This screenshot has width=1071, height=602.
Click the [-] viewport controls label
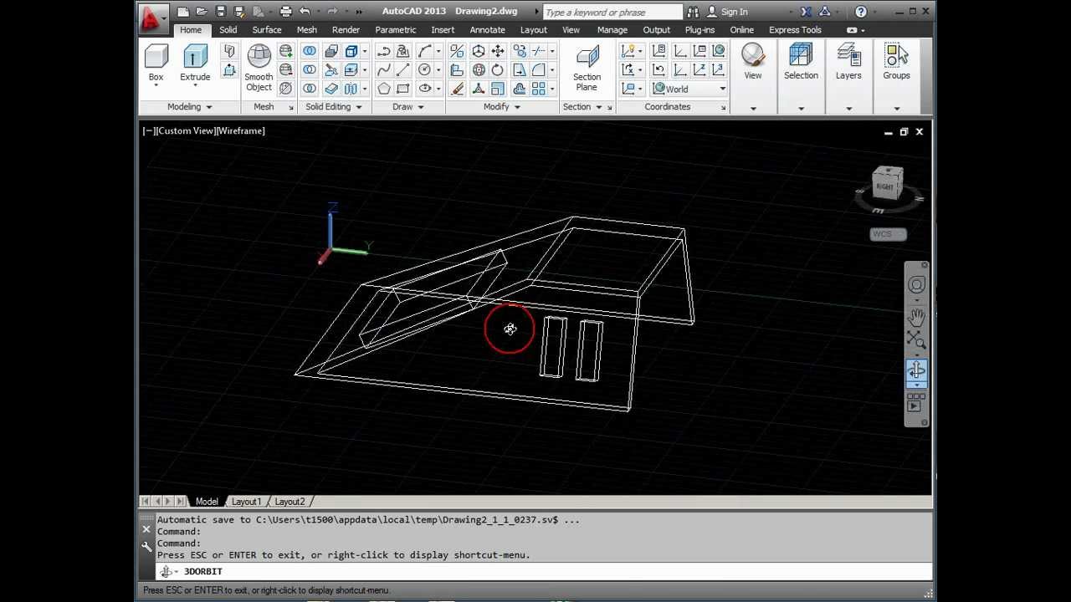148,130
